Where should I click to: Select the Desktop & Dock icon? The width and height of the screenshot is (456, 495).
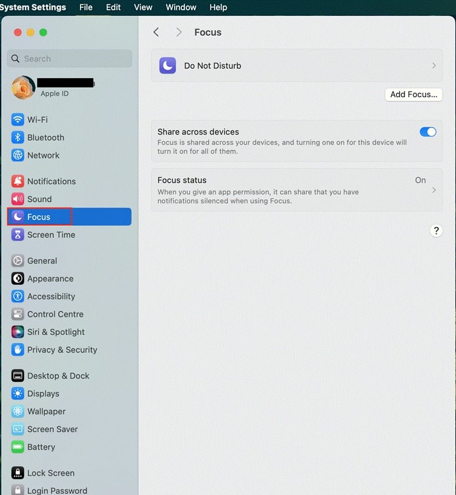tap(18, 375)
